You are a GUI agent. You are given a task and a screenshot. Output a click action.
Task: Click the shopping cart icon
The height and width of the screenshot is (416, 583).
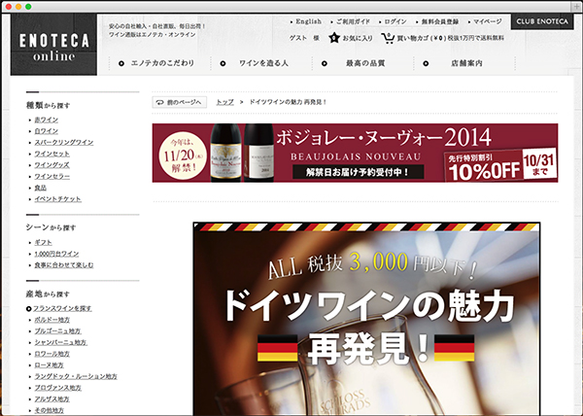coord(388,39)
